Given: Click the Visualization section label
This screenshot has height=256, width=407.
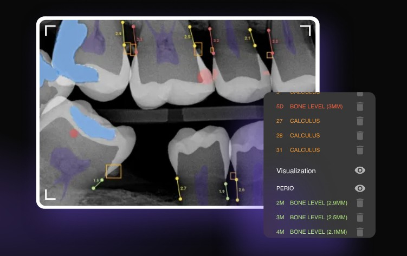Looking at the screenshot, I should [296, 171].
